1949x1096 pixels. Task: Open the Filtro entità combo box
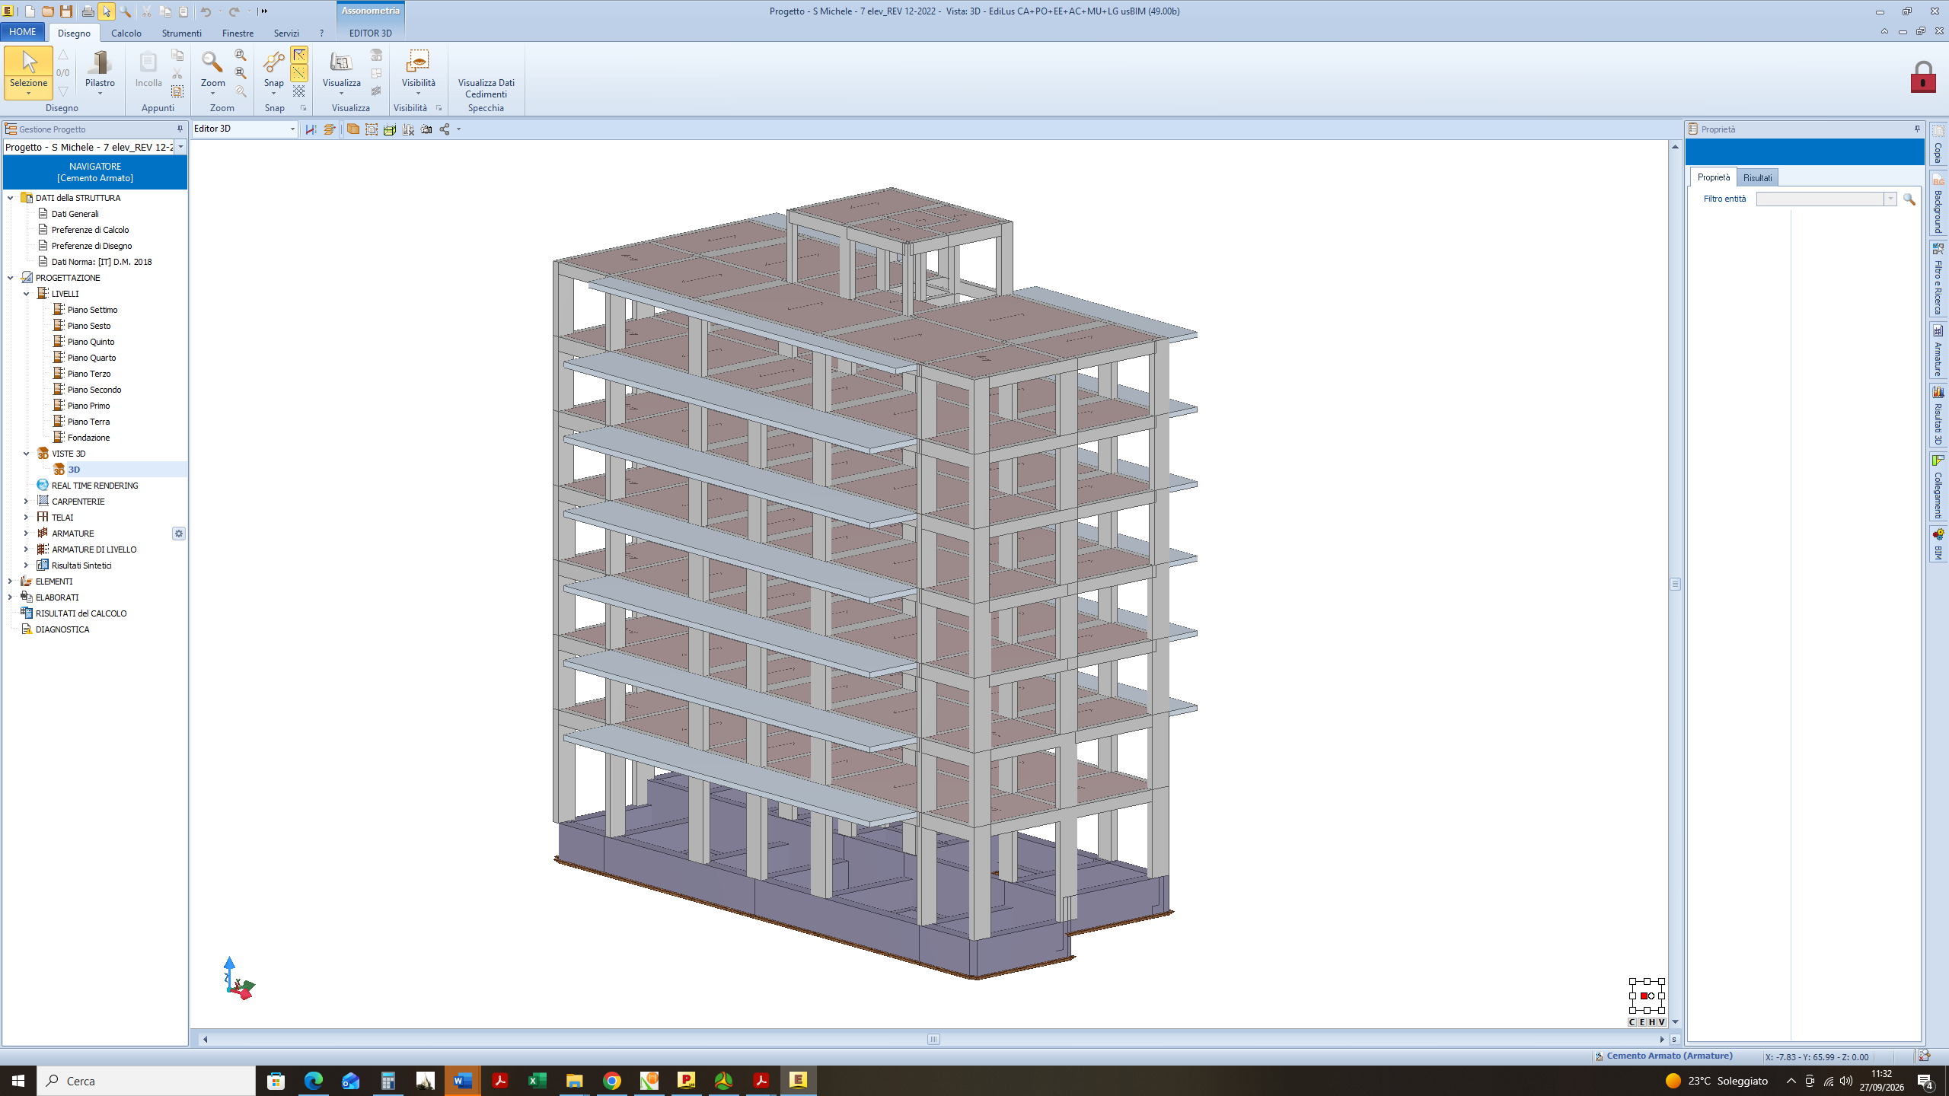tap(1826, 199)
